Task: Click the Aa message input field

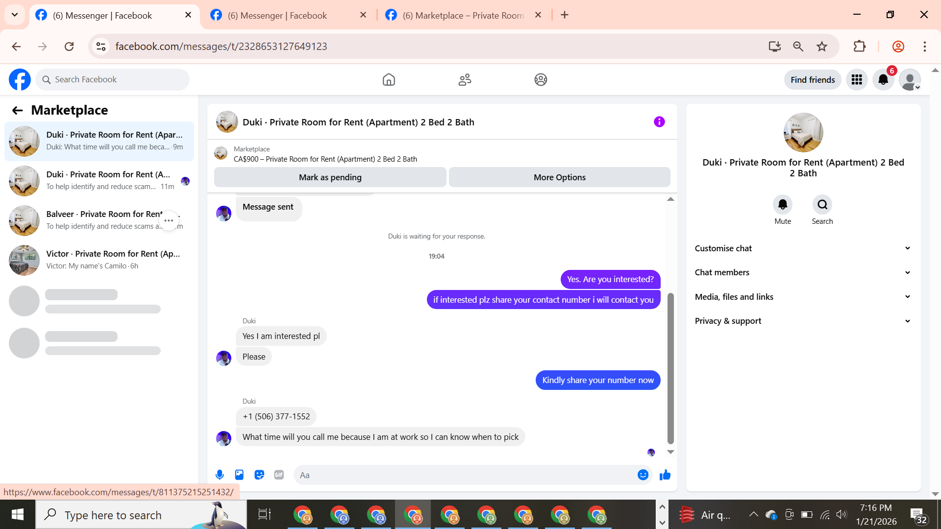Action: pos(466,475)
